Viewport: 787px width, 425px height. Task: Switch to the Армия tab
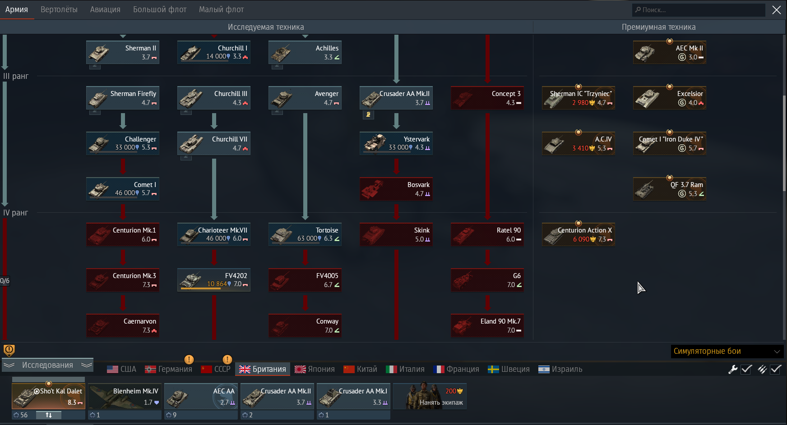coord(17,9)
